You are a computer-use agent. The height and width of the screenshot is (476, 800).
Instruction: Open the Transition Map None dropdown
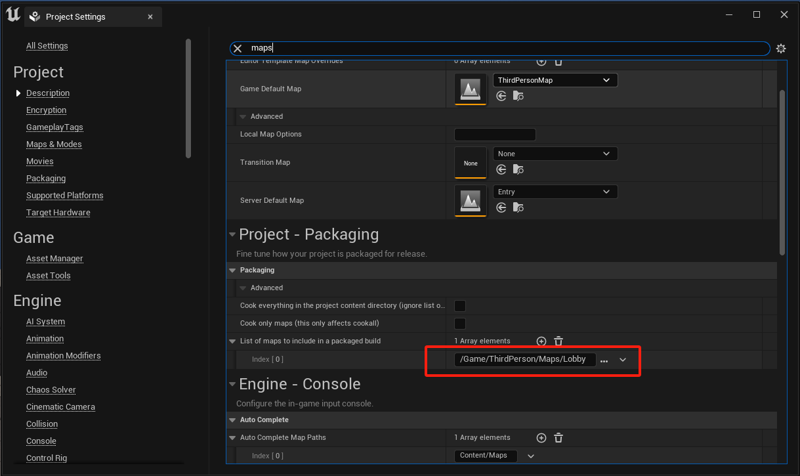pyautogui.click(x=555, y=154)
